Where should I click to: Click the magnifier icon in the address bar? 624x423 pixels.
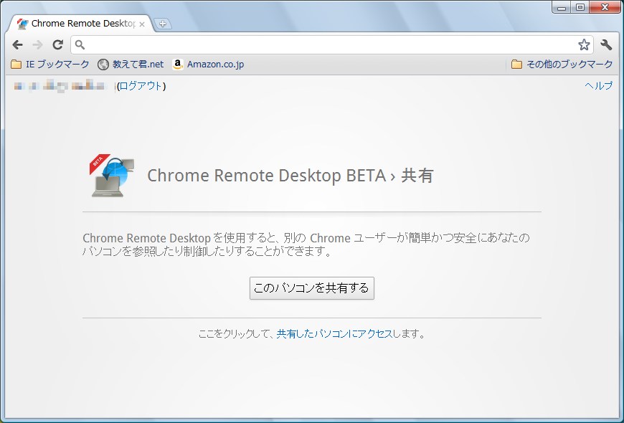click(x=80, y=44)
